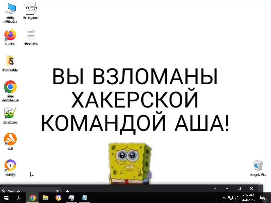Select the 'shit (2)' secure browser shortcut
Screen dimensions: 271x203
tap(10, 168)
